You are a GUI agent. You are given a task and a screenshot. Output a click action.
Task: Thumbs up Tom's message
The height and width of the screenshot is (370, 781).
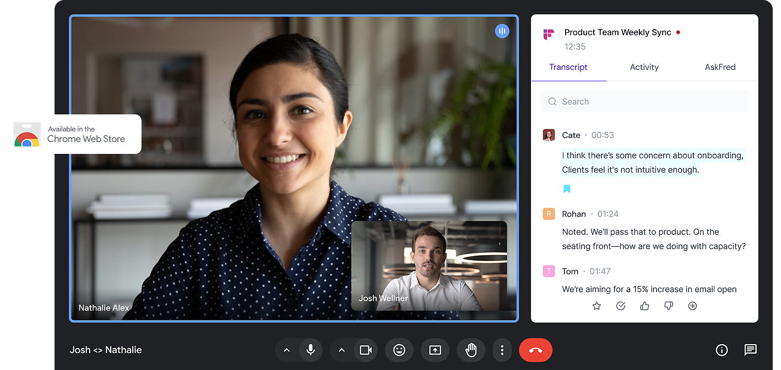[x=644, y=306]
